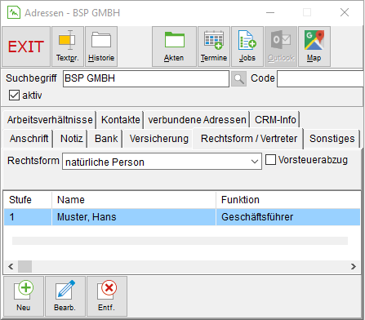Switch to the Notiz tab
This screenshot has width=365, height=320.
point(71,139)
